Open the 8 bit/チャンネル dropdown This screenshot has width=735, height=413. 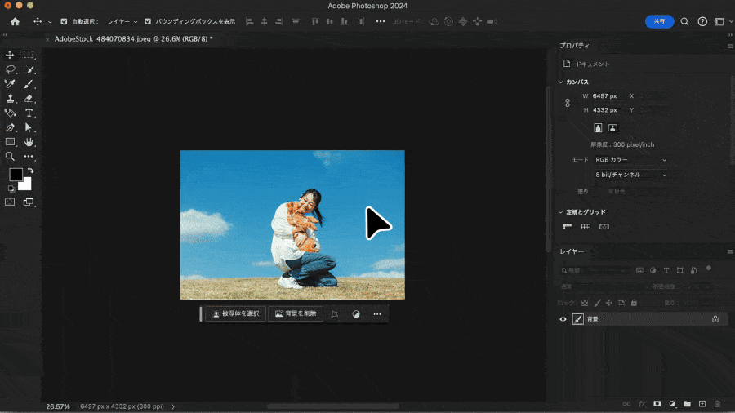[630, 175]
